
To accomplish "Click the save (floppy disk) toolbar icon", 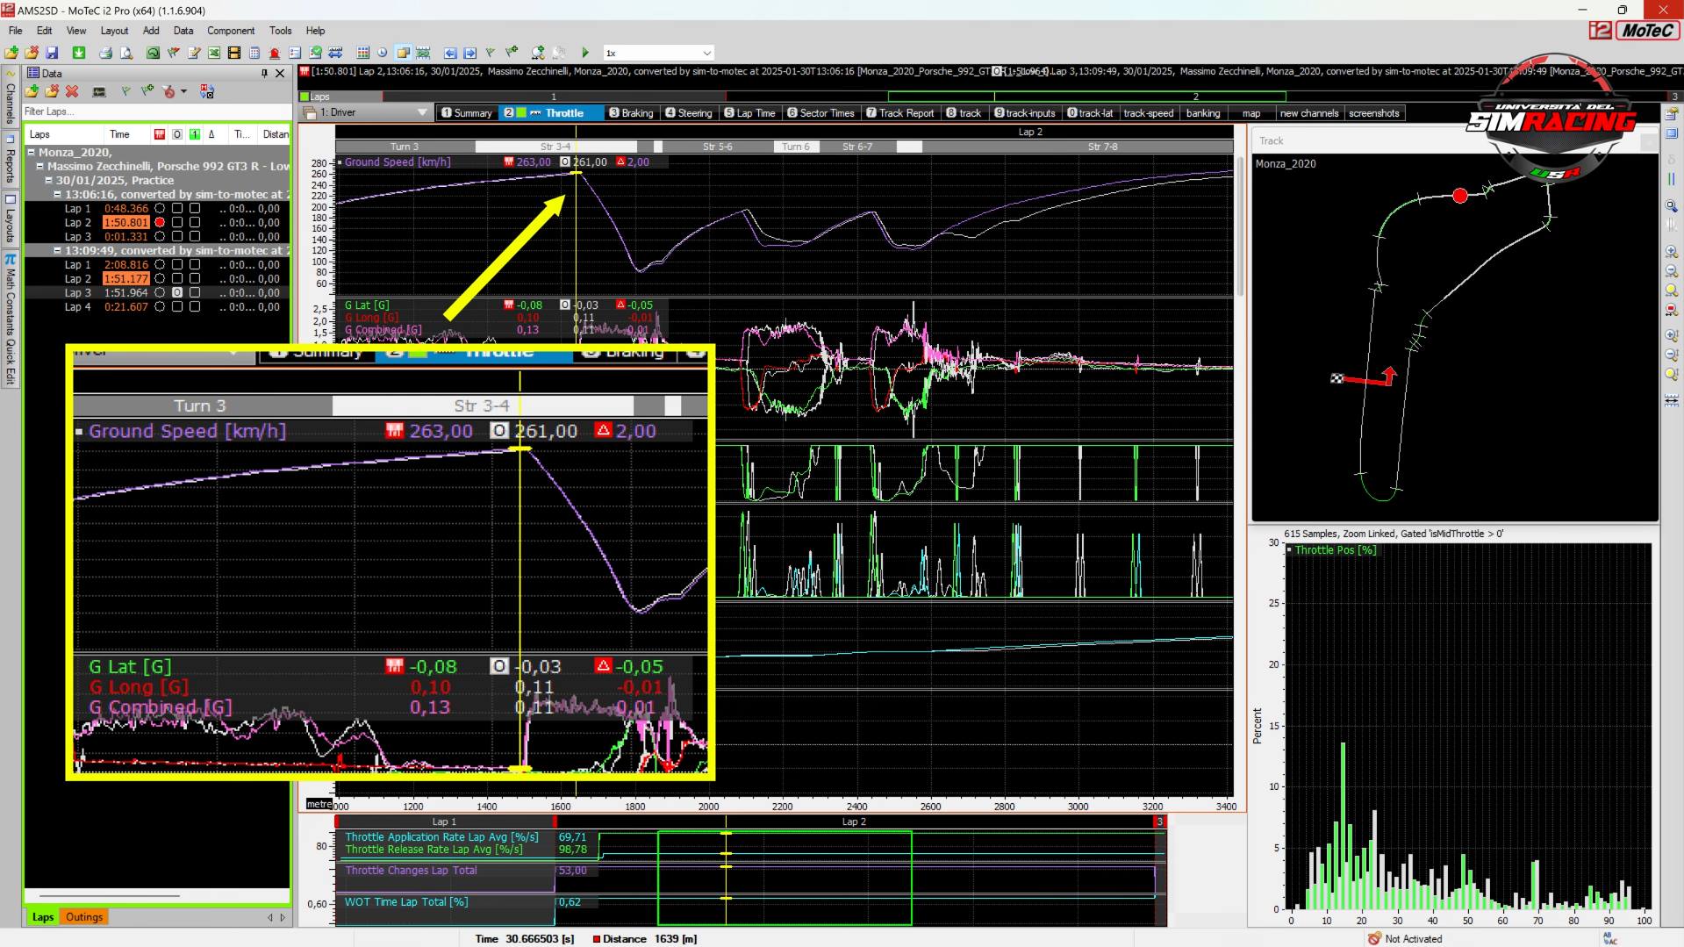I will point(52,53).
